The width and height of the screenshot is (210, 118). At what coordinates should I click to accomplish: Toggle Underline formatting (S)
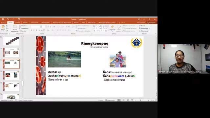click(x=36, y=30)
